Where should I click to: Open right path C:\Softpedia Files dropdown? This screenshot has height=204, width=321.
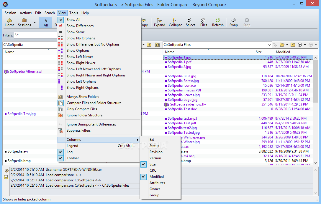(269, 45)
